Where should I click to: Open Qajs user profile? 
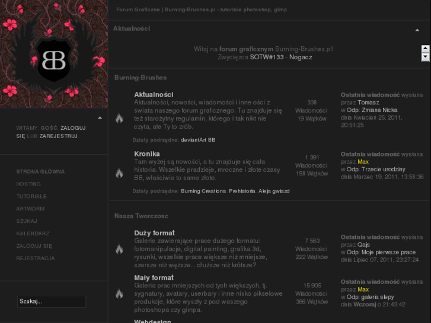pyautogui.click(x=363, y=245)
